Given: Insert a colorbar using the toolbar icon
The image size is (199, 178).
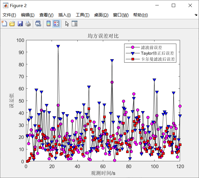Looking at the screenshot, I should [48, 24].
